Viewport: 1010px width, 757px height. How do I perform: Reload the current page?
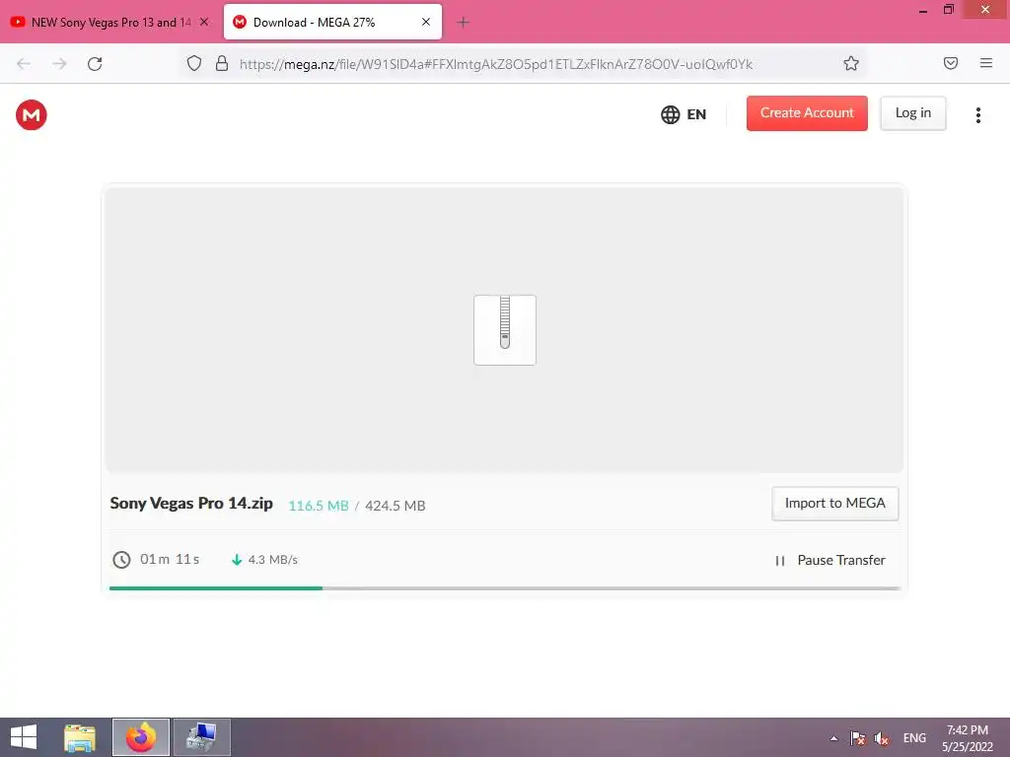click(95, 63)
